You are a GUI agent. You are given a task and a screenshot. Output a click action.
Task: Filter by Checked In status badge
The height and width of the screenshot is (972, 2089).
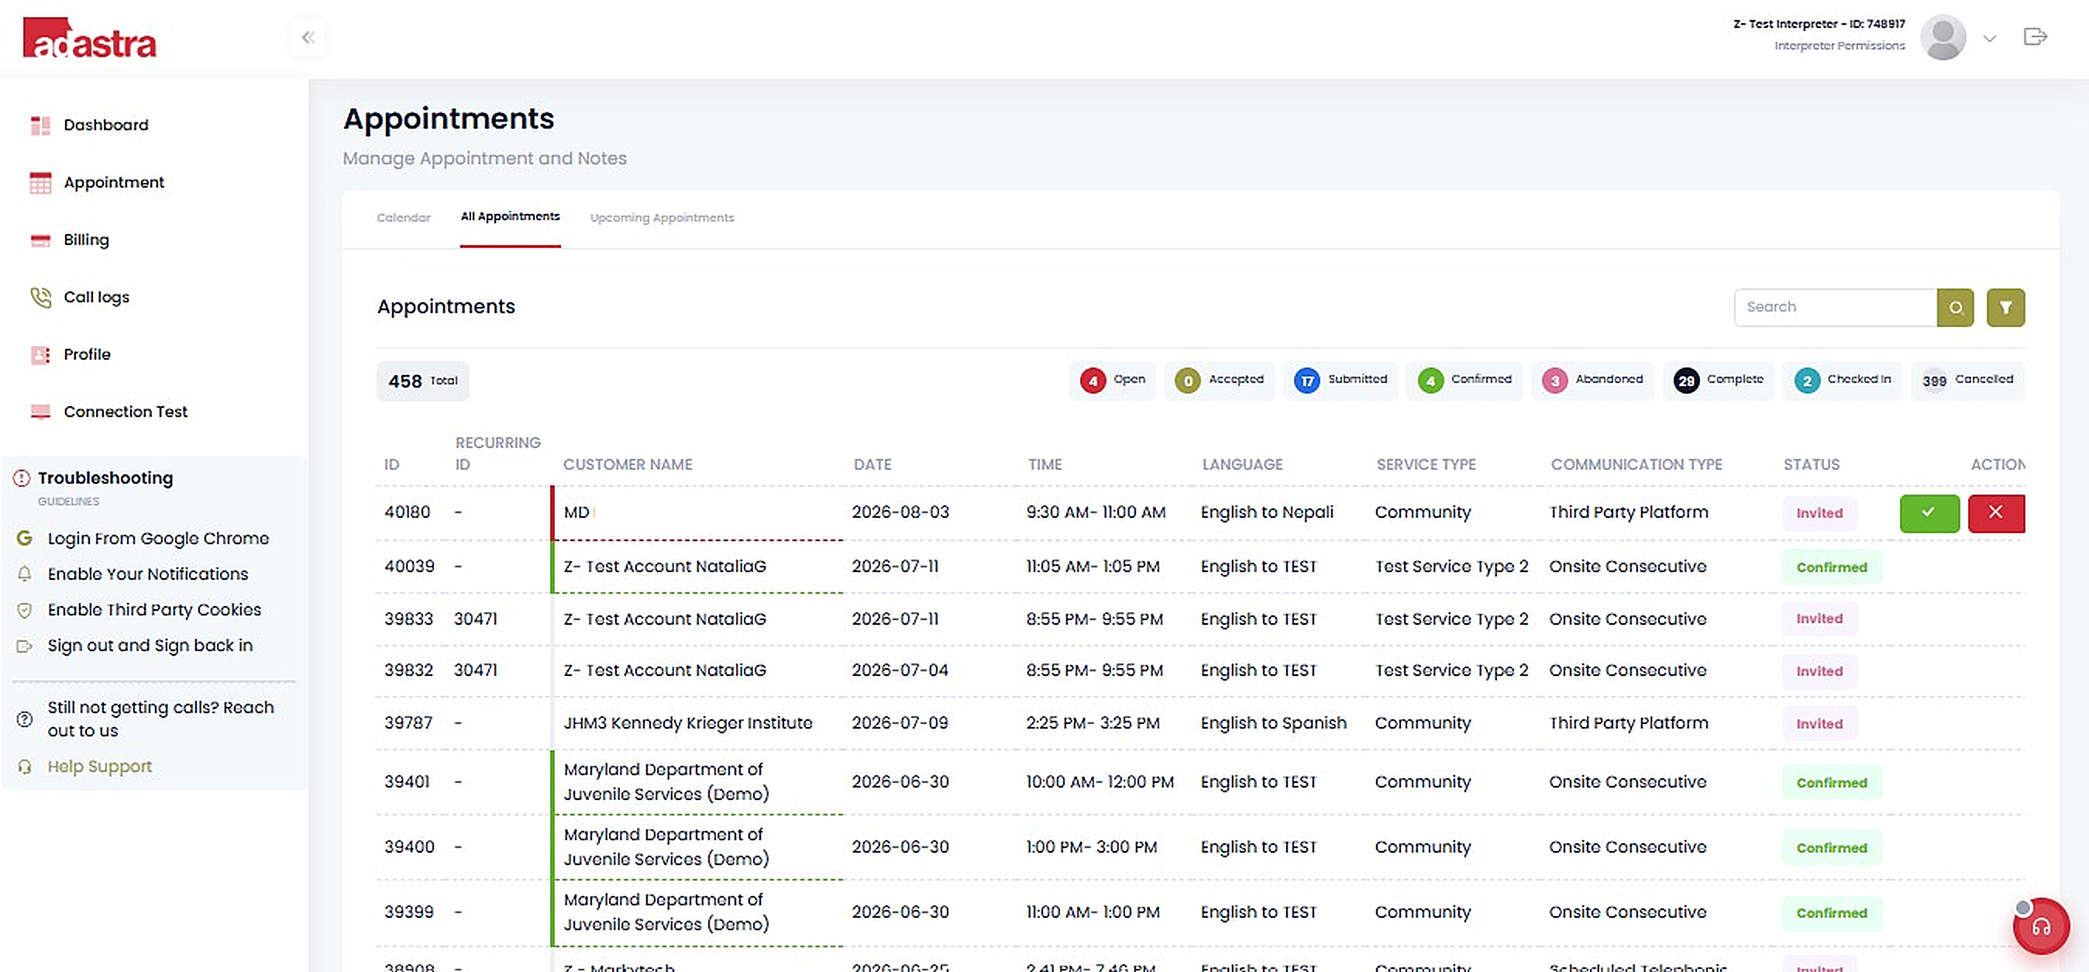tap(1842, 381)
